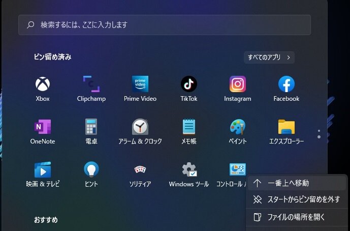The width and height of the screenshot is (350, 231).
Task: Click the search magnifier icon
Action: pos(30,24)
